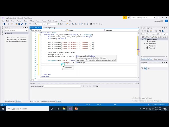
Task: Click the Toggle Word Wrap icon in Output
Action: [97, 86]
